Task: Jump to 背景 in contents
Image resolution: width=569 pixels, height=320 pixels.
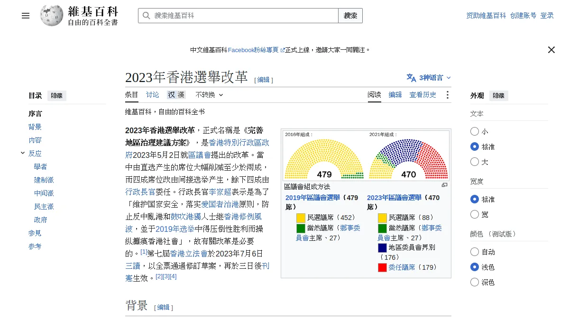Action: (35, 127)
